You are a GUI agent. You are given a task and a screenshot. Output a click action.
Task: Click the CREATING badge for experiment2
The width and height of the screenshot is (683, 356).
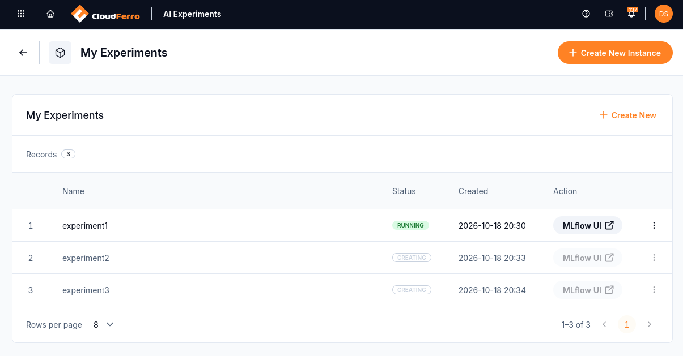tap(412, 258)
